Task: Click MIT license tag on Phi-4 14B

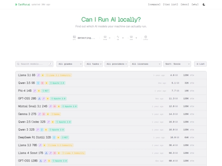Action: [x=46, y=91]
